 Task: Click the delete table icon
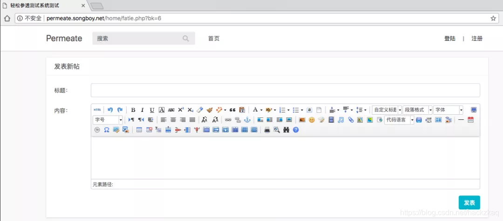(149, 130)
